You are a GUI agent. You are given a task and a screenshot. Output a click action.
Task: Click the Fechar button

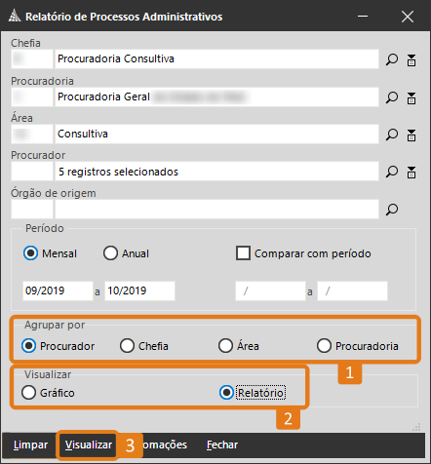point(222,445)
